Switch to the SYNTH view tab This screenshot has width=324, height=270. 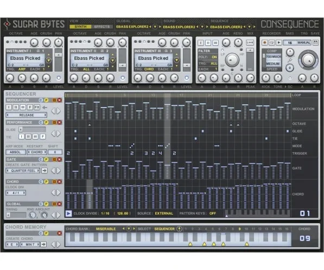(x=80, y=27)
